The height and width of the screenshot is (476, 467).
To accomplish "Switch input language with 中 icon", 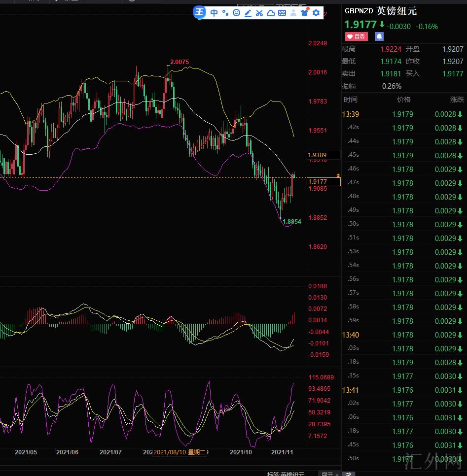I will click(214, 13).
